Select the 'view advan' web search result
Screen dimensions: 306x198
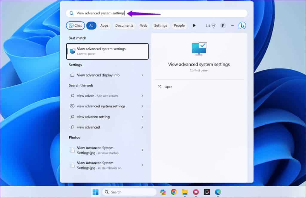107,96
